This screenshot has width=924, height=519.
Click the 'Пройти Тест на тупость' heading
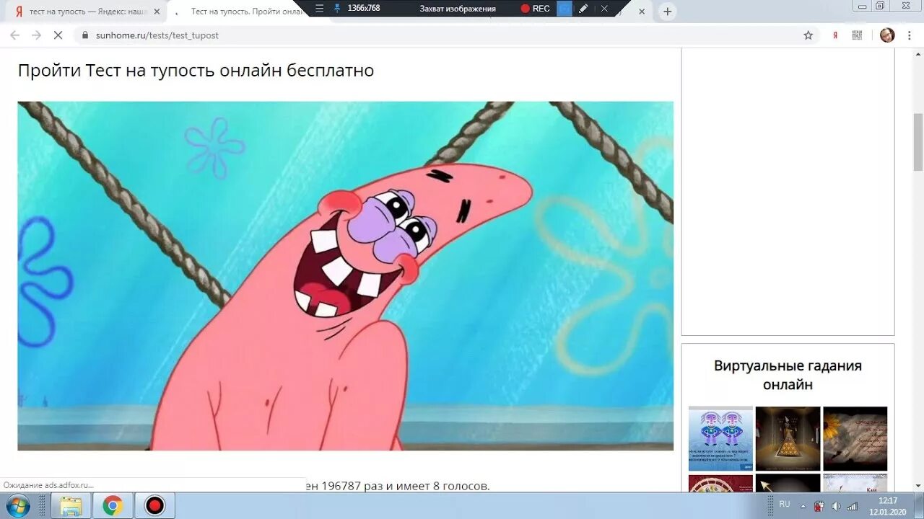click(196, 71)
